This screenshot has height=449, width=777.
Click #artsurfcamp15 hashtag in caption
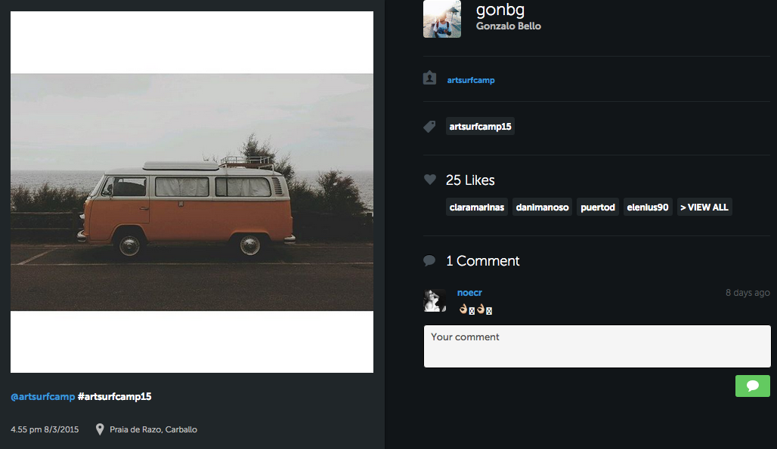pyautogui.click(x=114, y=397)
